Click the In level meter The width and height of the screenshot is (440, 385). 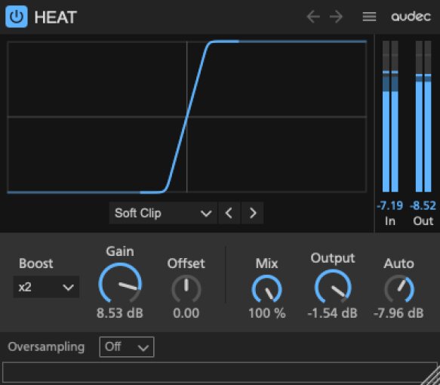(x=390, y=116)
